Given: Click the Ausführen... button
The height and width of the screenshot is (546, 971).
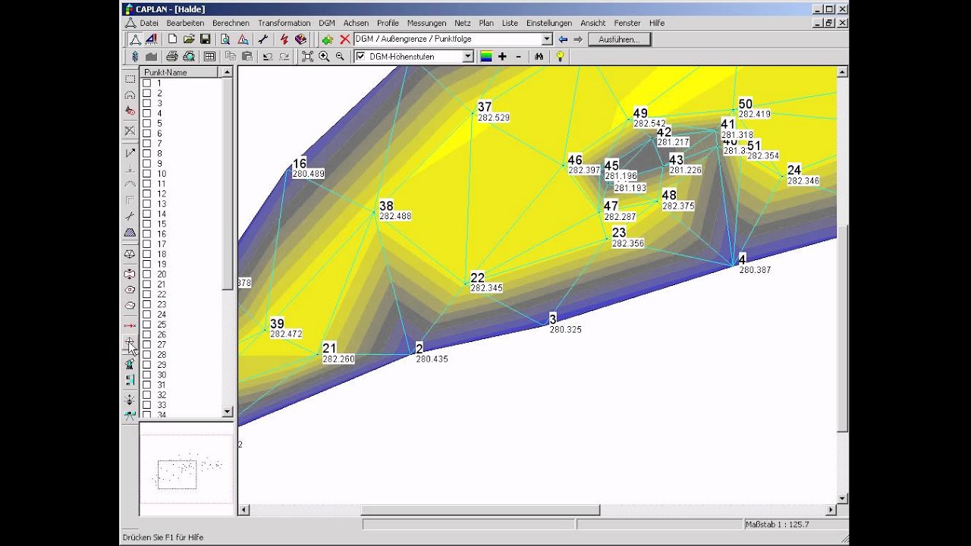Looking at the screenshot, I should [619, 39].
